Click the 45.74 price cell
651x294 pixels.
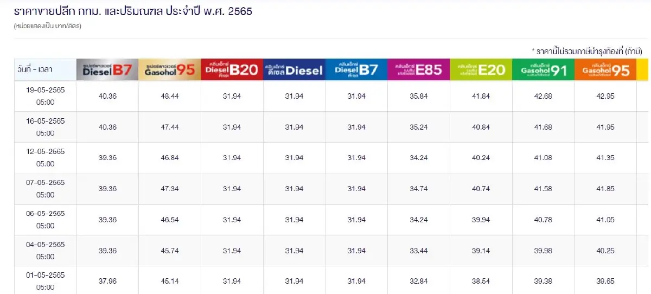(x=170, y=251)
